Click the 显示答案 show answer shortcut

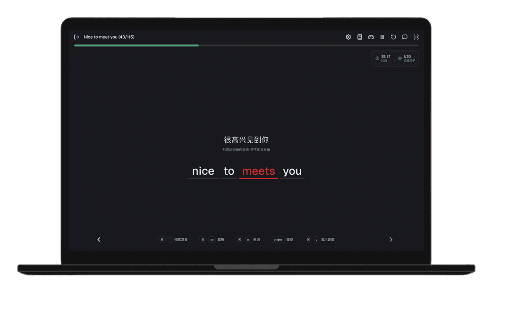pos(320,239)
